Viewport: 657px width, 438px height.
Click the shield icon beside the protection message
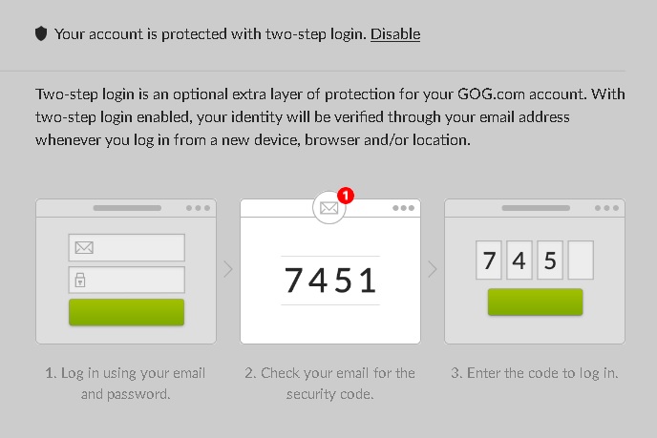(41, 34)
